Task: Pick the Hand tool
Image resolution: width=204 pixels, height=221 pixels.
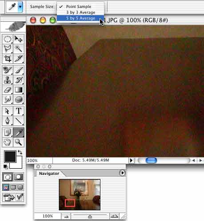Action: (x=8, y=142)
